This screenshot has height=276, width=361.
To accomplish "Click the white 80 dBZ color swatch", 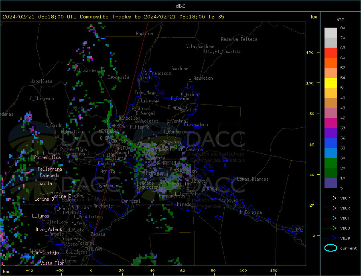I will coord(331,33).
